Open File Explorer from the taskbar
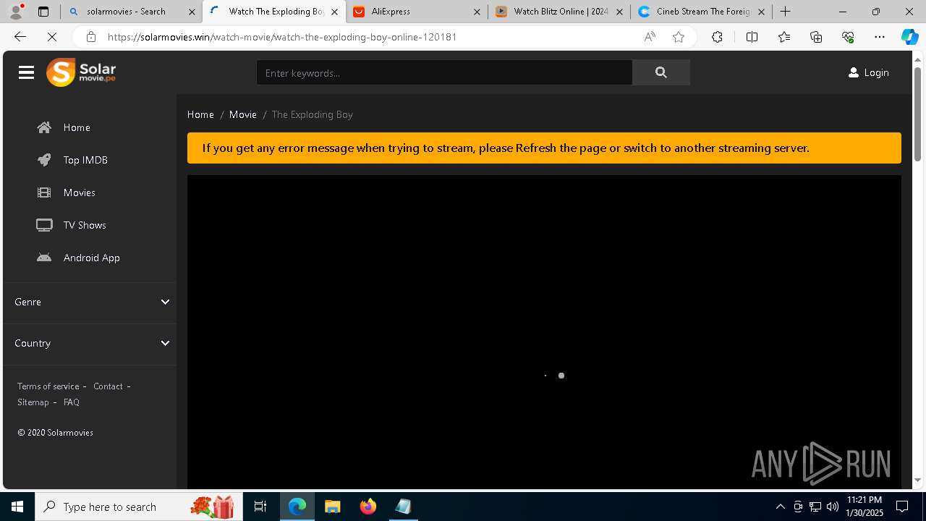Image resolution: width=926 pixels, height=521 pixels. click(333, 507)
